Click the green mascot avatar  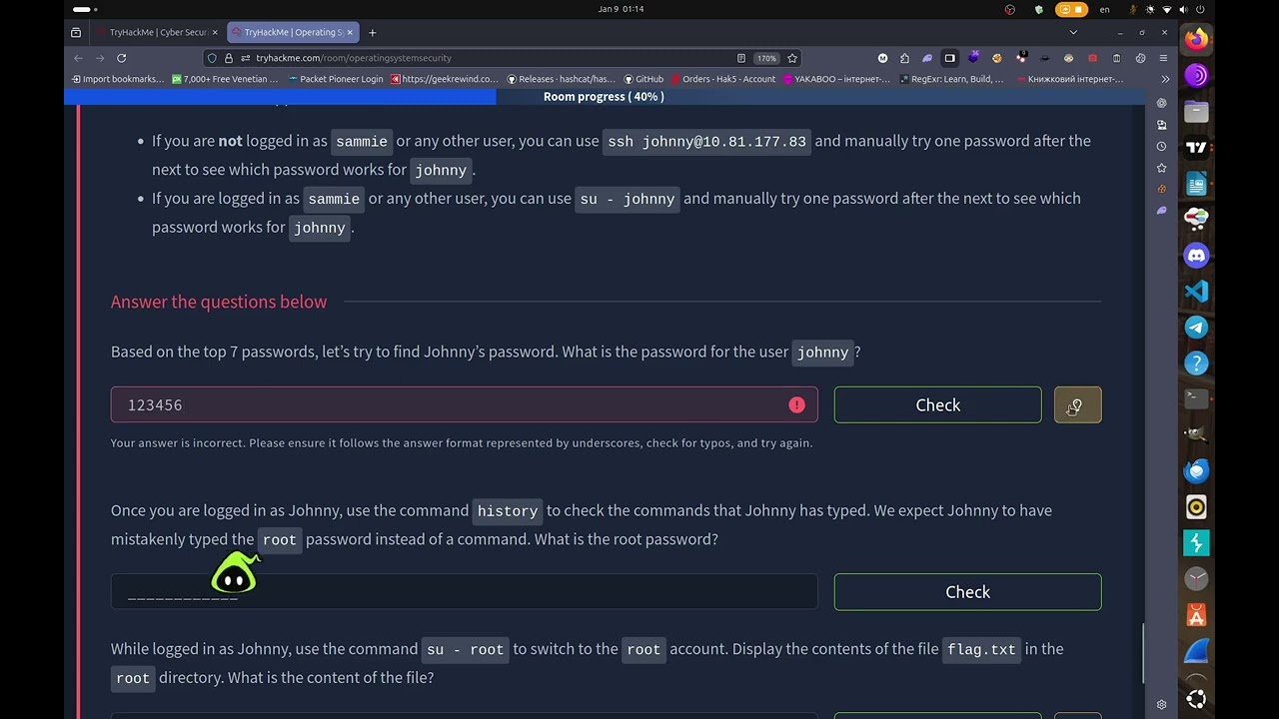point(235,573)
